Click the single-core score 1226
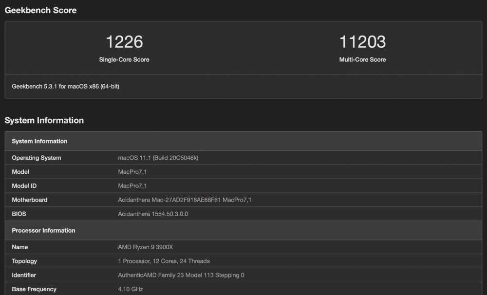Screen dimensions: 487x295 pos(124,41)
